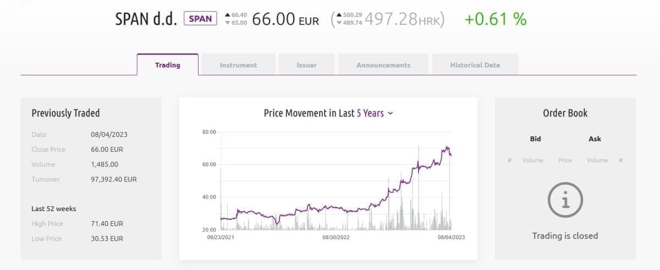Image resolution: width=660 pixels, height=270 pixels.
Task: View the Announcements tab
Action: 383,65
